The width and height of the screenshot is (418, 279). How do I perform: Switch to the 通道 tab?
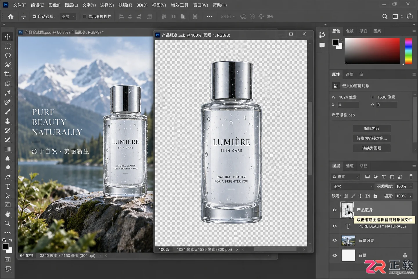click(350, 166)
